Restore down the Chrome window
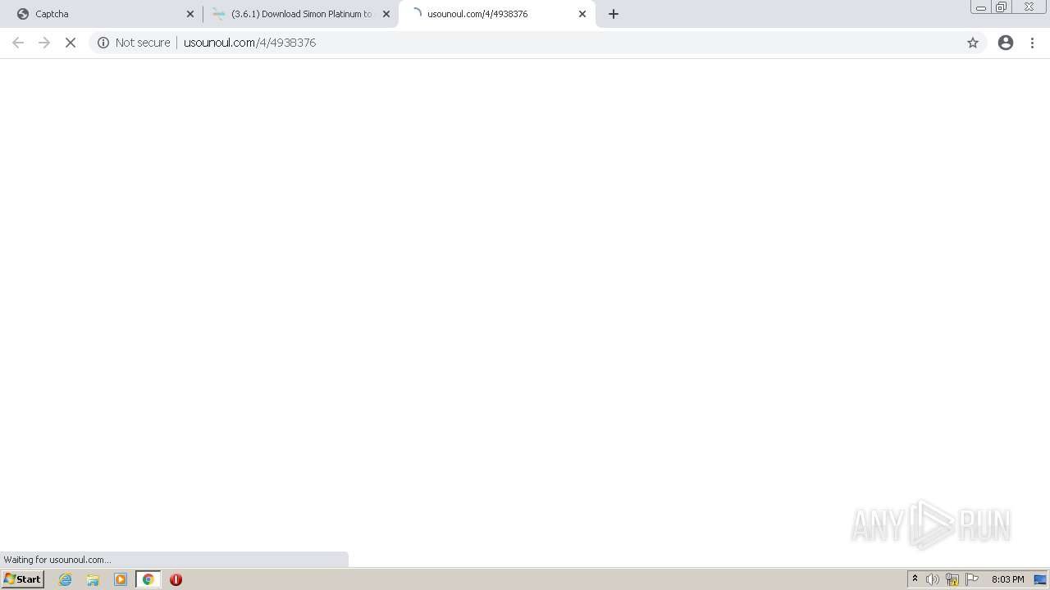The image size is (1050, 590). pos(1002,7)
